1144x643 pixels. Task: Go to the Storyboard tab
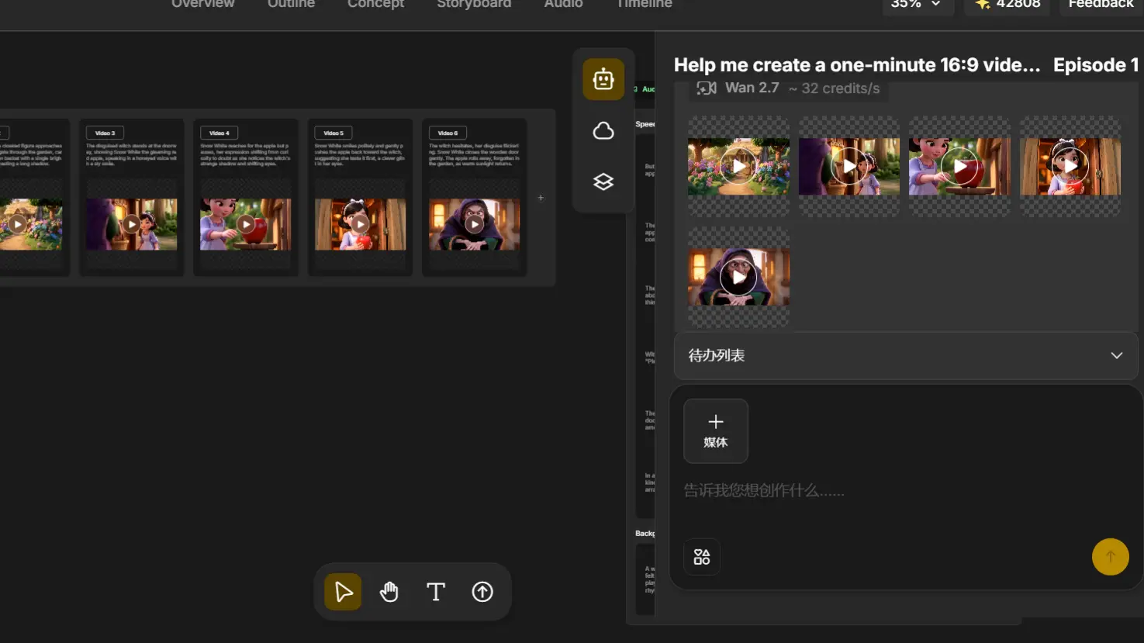(x=474, y=4)
